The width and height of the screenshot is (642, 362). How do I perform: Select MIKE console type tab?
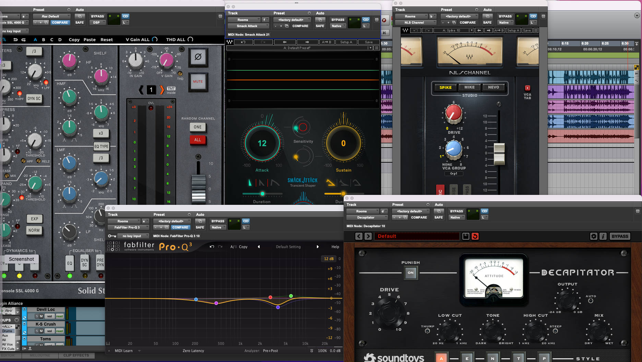point(469,87)
